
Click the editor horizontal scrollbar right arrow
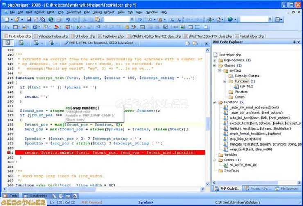[x=203, y=189]
